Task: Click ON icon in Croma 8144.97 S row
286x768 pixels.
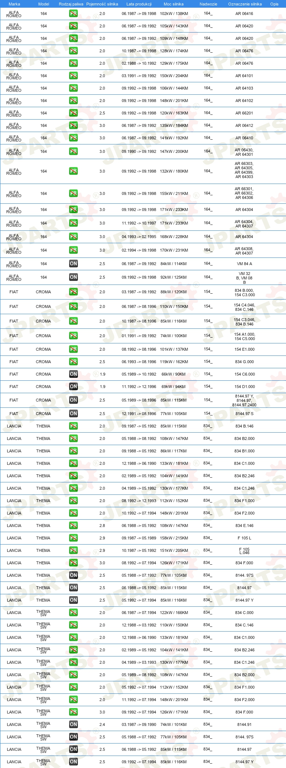Action: point(74,414)
